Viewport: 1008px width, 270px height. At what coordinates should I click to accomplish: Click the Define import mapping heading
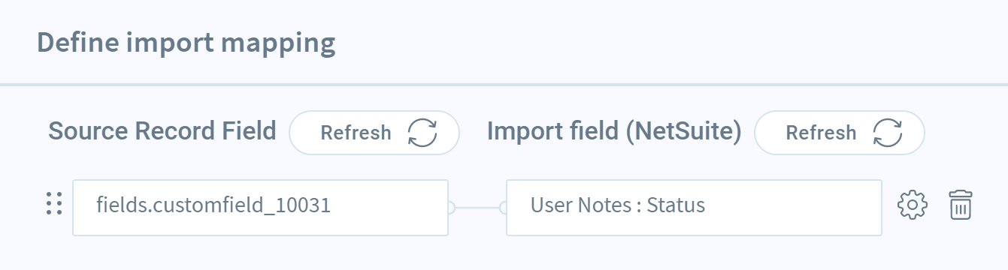point(186,43)
